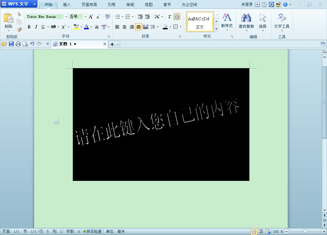The image size is (327, 235).
Task: Click the Save disk icon
Action: [x=11, y=44]
